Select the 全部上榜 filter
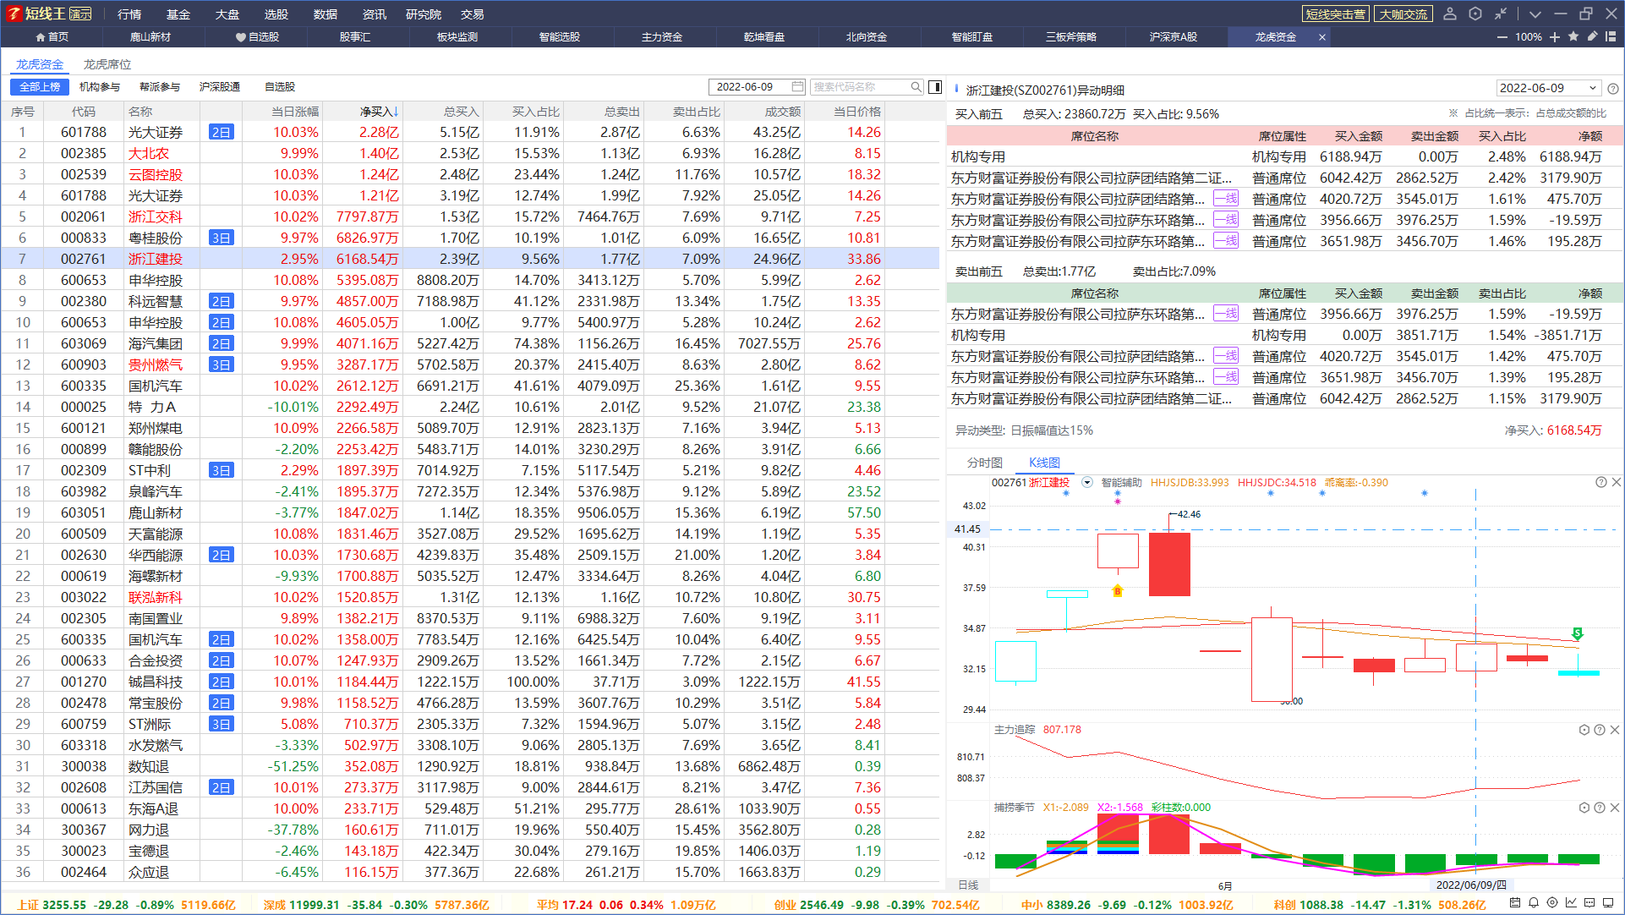 tap(40, 86)
